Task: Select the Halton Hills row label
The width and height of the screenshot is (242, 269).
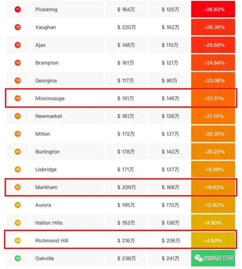Action: (x=49, y=223)
